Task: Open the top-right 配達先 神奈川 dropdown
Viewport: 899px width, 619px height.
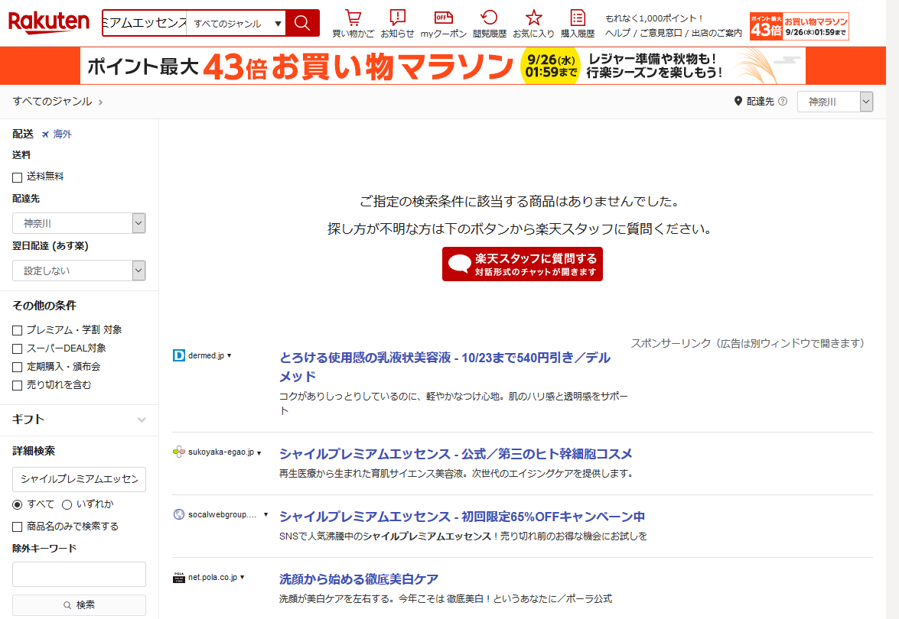Action: click(x=835, y=102)
